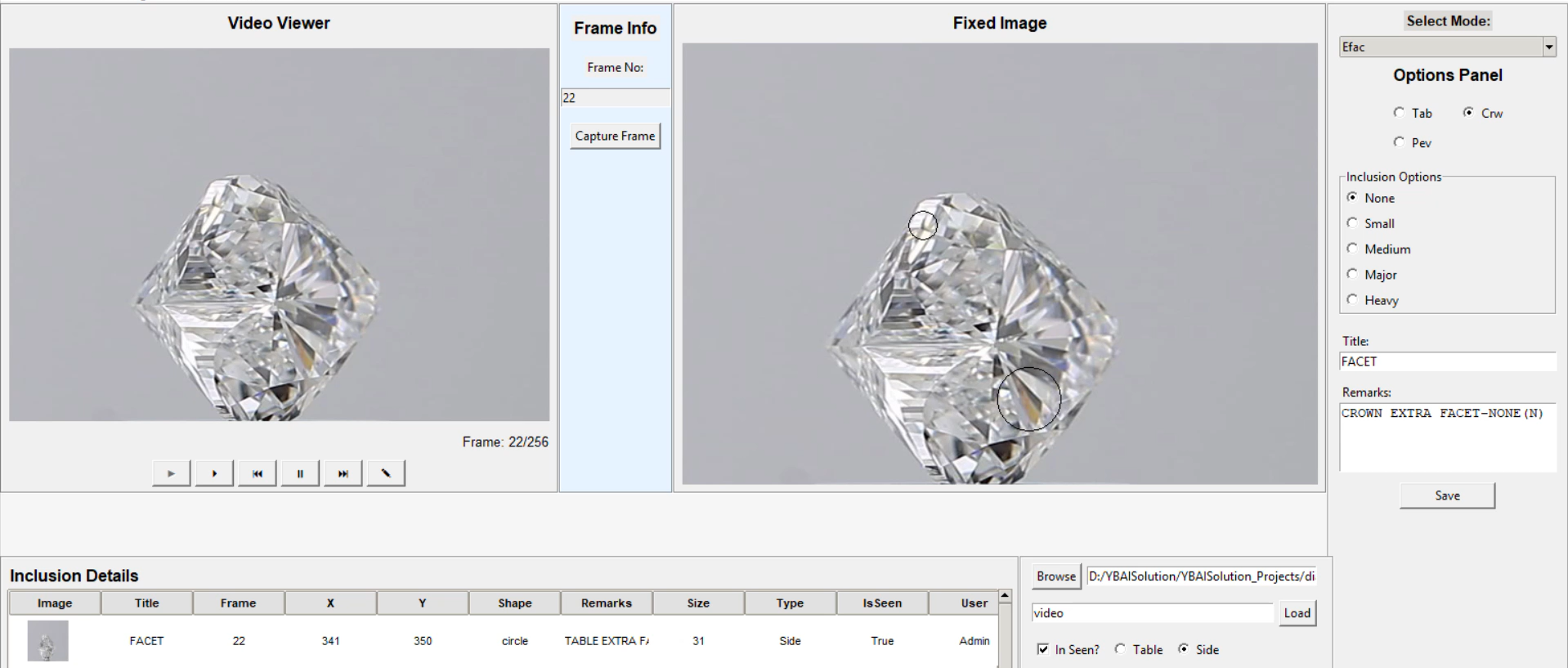Click the Admin user cell
1568x668 pixels.
964,641
